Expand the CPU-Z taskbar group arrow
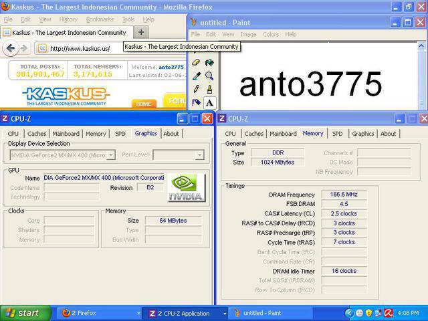 click(225, 314)
